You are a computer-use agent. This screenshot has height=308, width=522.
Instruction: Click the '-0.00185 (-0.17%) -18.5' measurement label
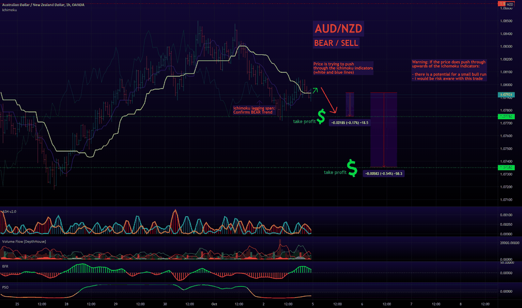coord(349,123)
